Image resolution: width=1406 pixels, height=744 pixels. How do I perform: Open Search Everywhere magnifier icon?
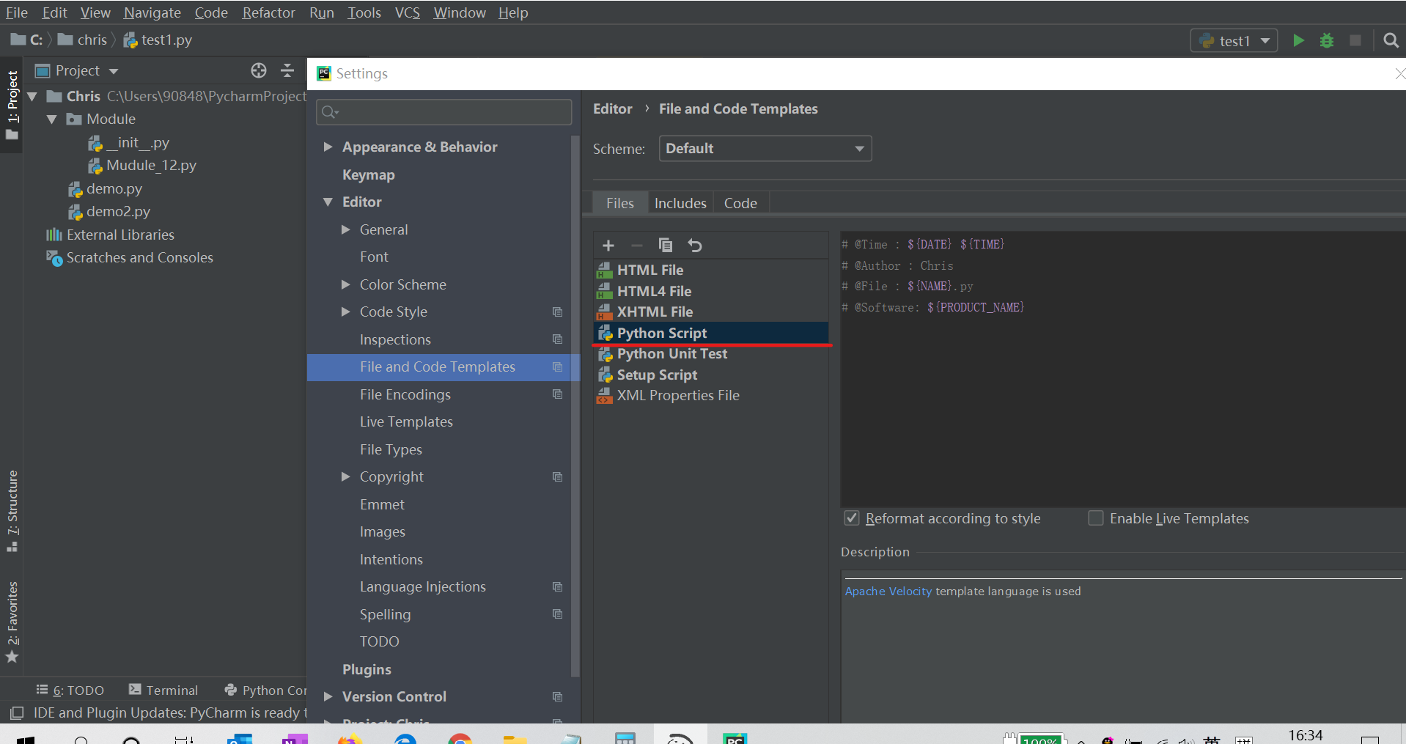pos(1391,40)
